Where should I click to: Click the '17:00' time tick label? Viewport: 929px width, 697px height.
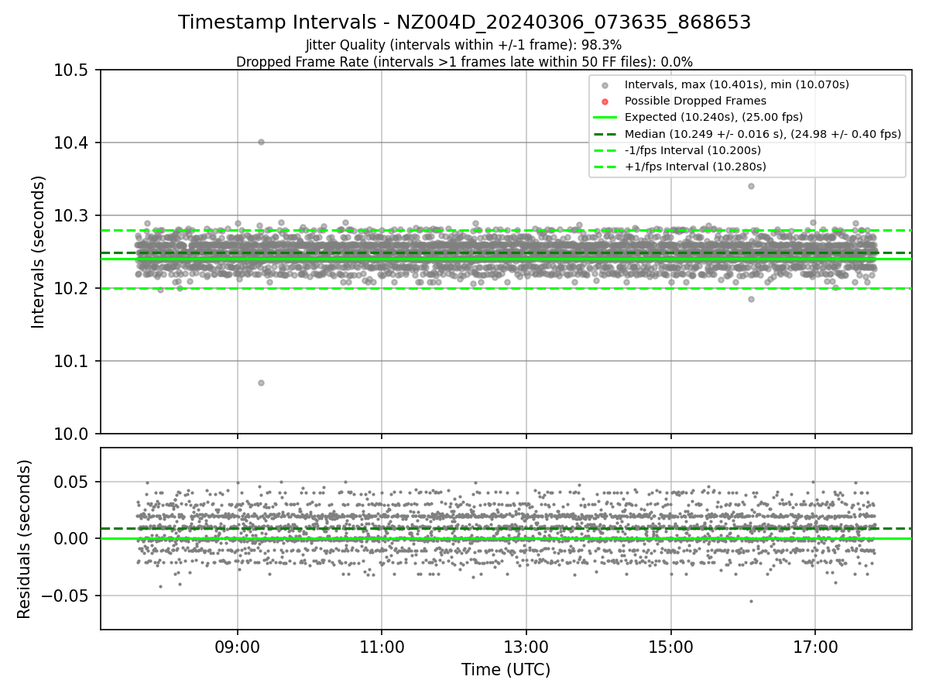[815, 646]
